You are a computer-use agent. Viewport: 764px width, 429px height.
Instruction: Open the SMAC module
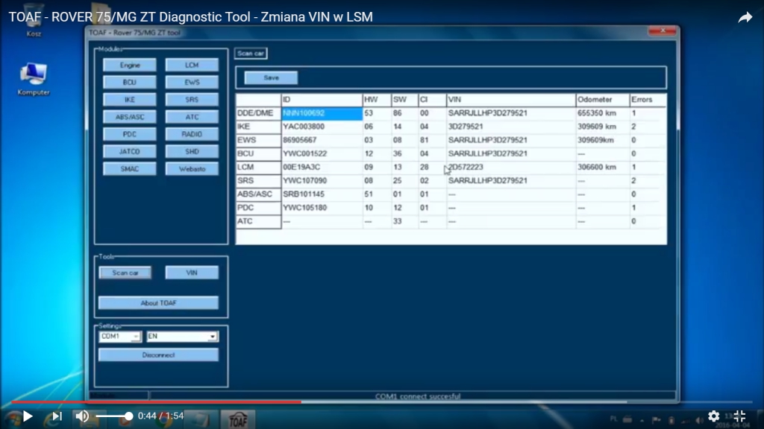130,169
